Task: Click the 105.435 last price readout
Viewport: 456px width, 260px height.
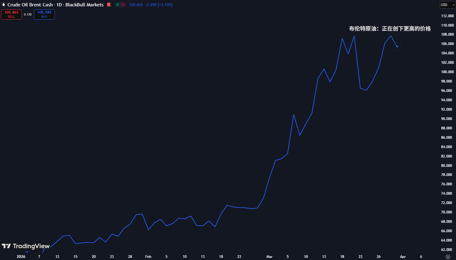Action: coord(136,5)
